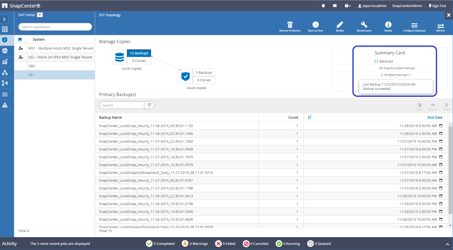Open the SAP HANA plugin dropdown
453x250 pixels.
pyautogui.click(x=40, y=15)
